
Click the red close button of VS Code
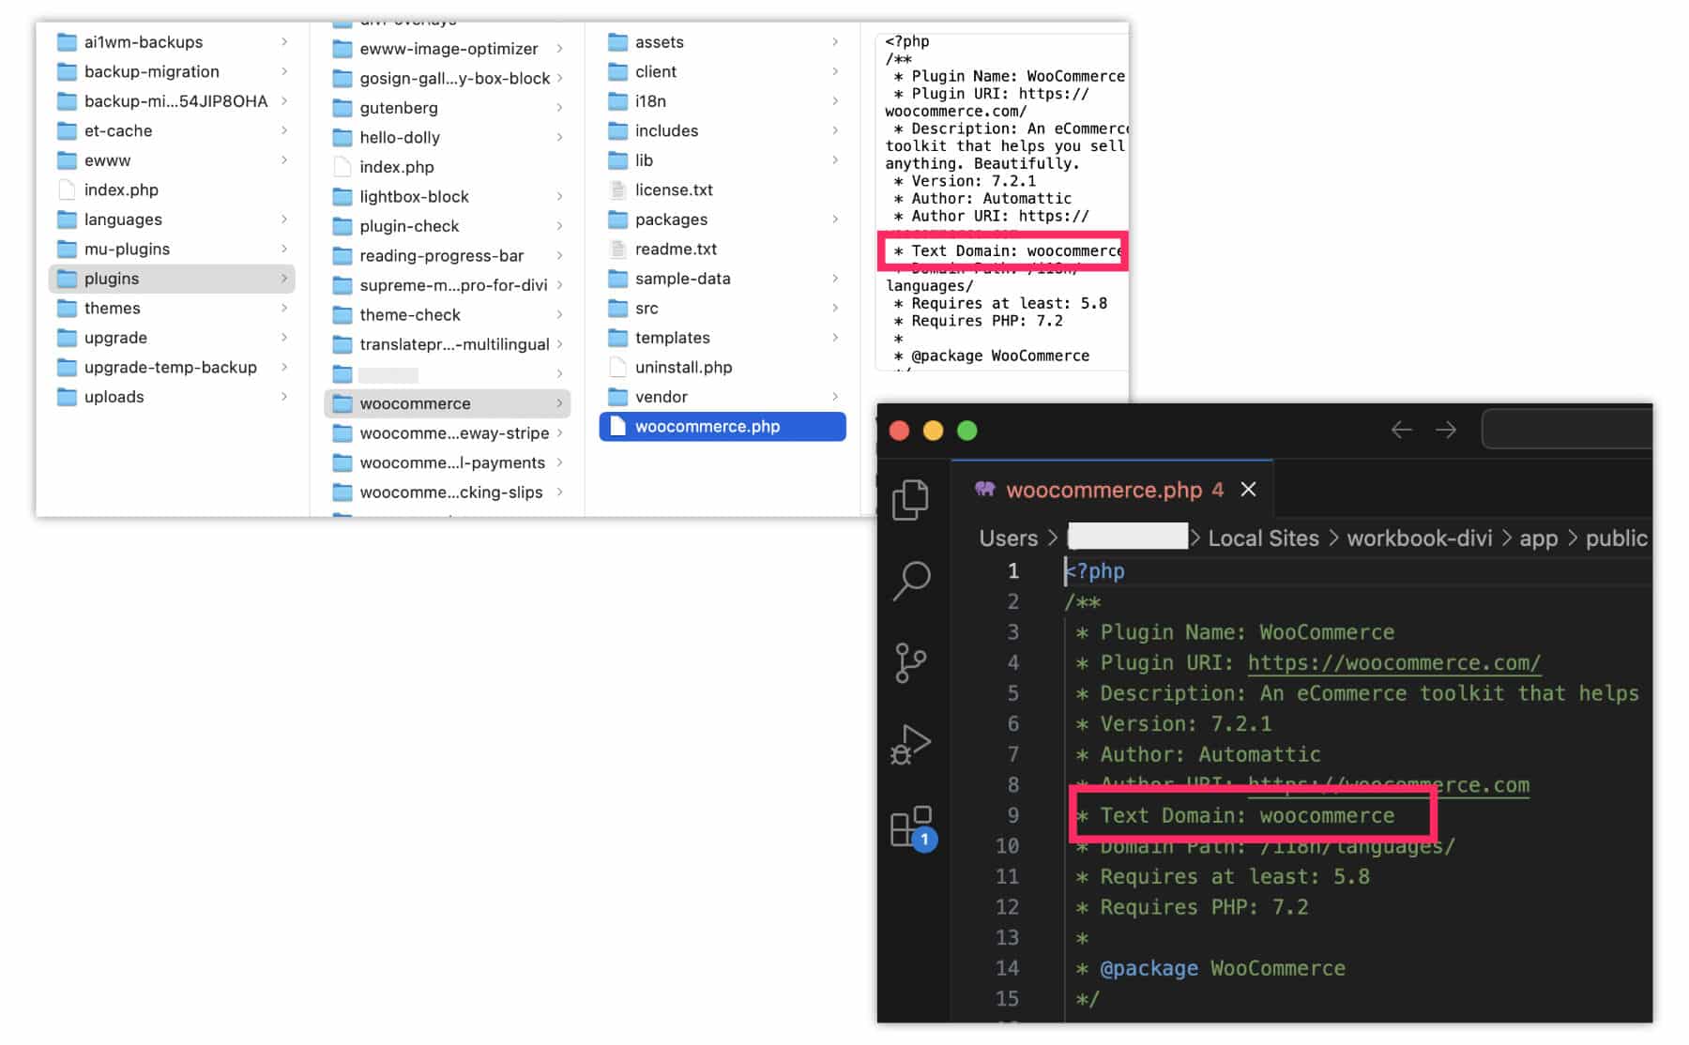pyautogui.click(x=899, y=430)
